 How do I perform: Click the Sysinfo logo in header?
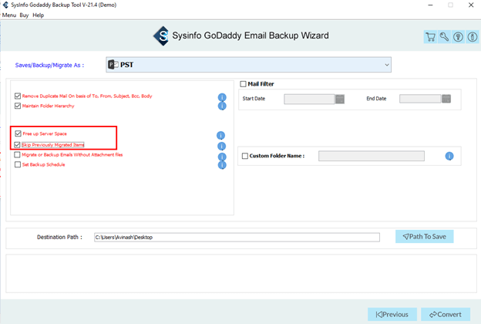pos(161,36)
